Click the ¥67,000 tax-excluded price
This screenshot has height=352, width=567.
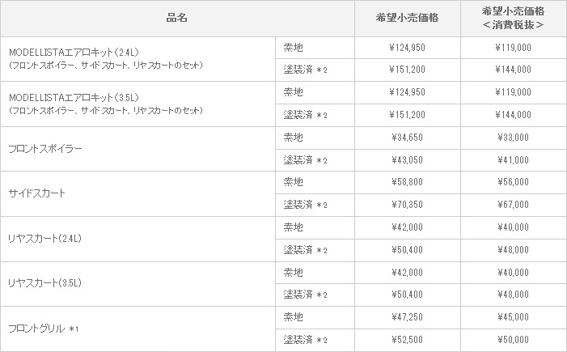tap(513, 205)
